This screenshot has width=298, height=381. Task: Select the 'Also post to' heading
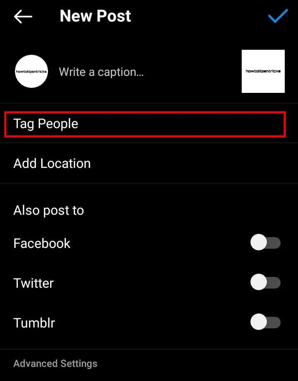(x=48, y=210)
